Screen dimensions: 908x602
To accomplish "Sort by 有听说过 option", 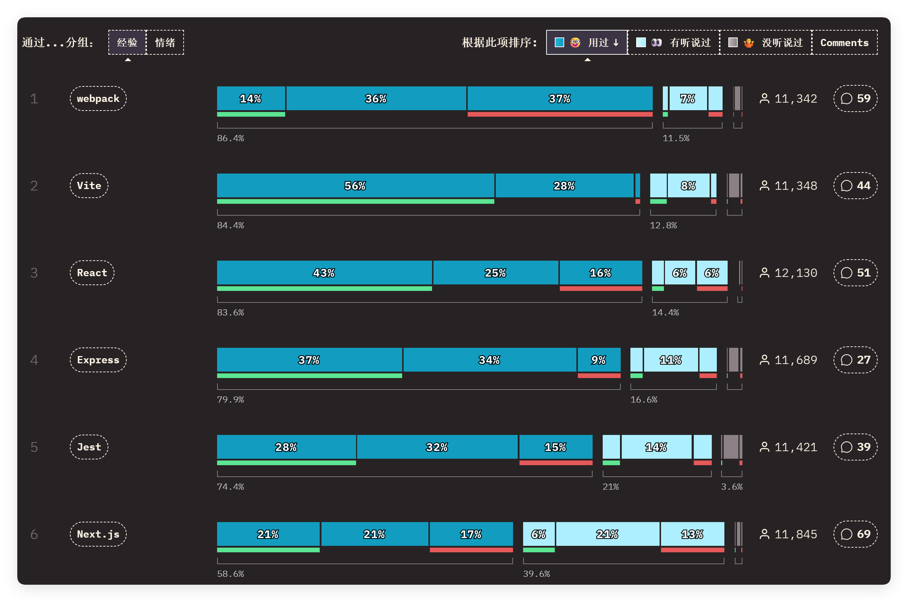I will tap(673, 42).
